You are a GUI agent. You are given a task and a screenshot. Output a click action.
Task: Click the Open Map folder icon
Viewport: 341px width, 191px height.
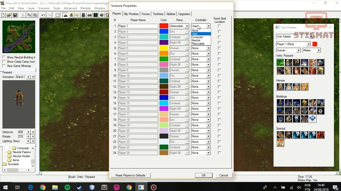(9, 15)
